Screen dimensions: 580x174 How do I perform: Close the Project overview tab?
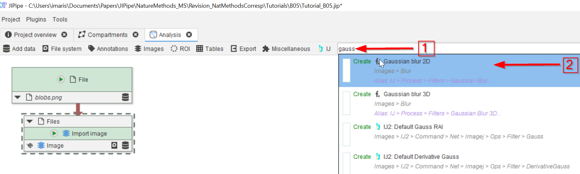(64, 35)
